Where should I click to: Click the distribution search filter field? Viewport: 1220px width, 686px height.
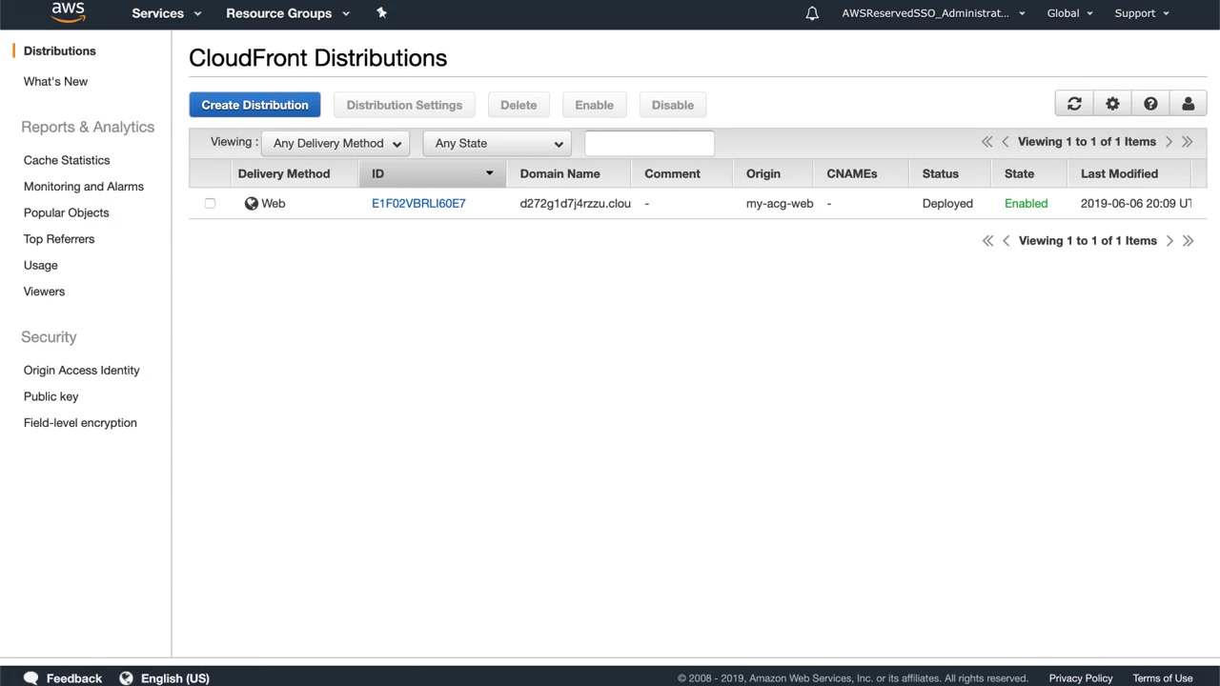[x=649, y=143]
